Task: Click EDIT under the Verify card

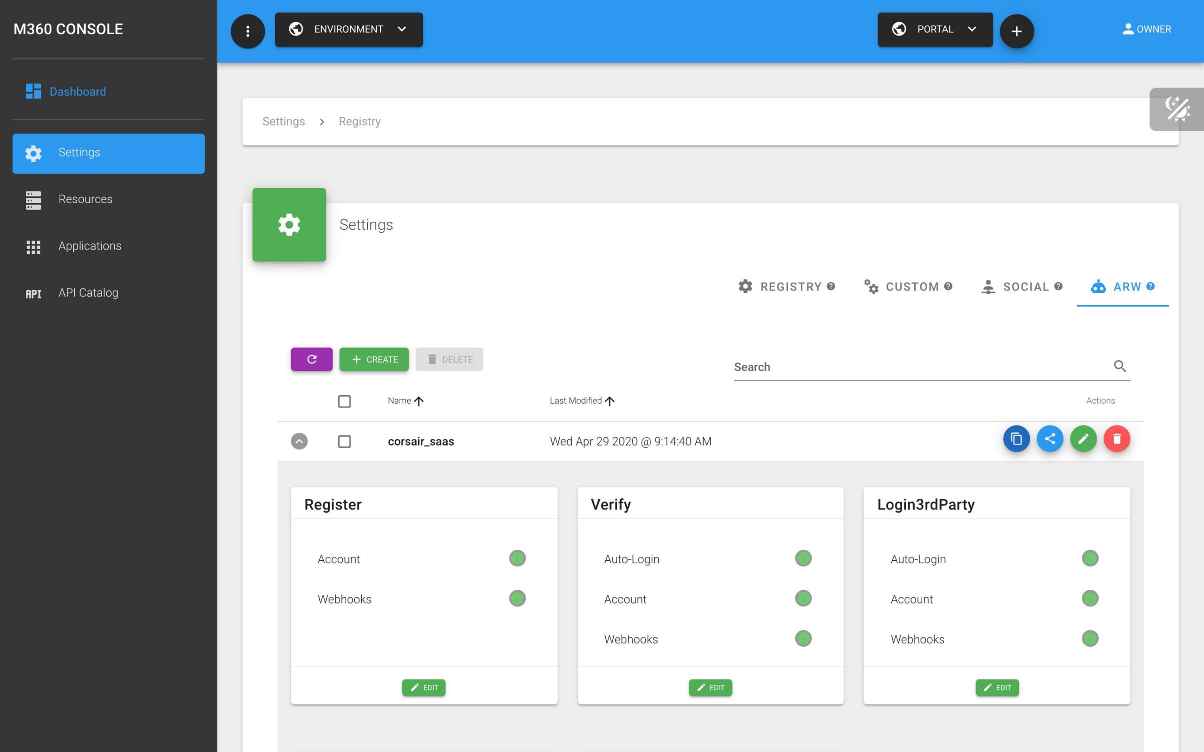Action: pyautogui.click(x=710, y=688)
